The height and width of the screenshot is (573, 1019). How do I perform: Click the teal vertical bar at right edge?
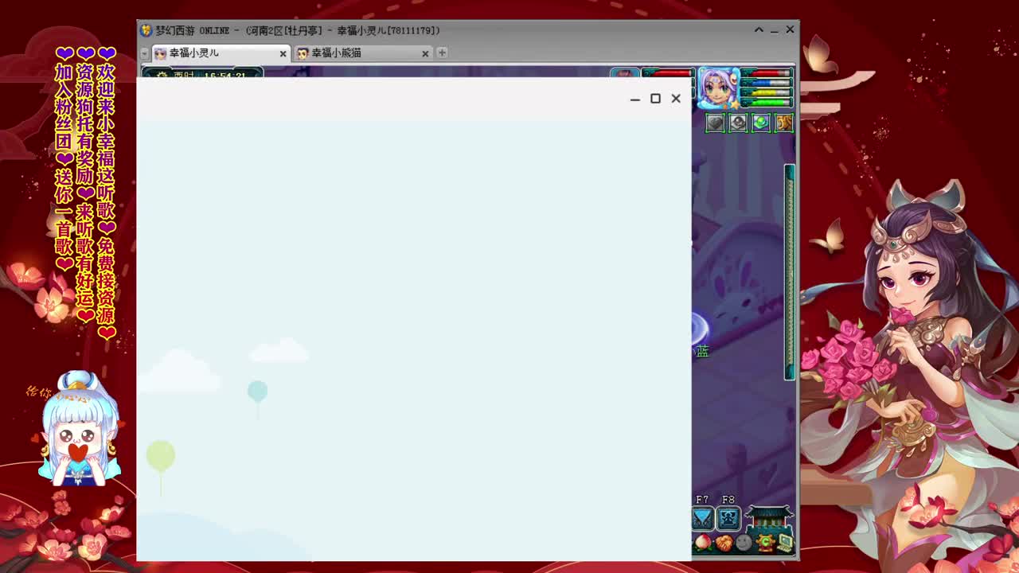pos(790,272)
